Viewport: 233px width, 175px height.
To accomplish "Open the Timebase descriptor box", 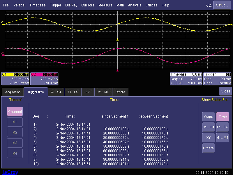I will pos(186,79).
